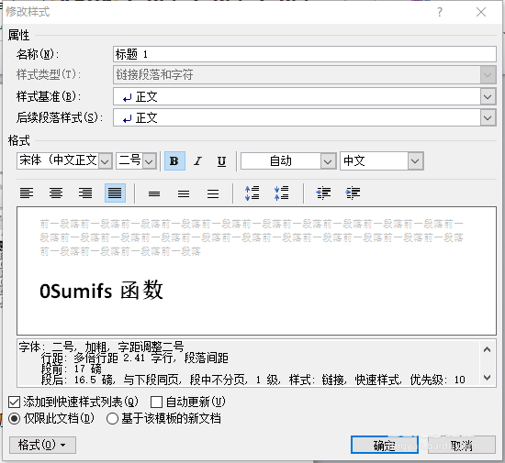The width and height of the screenshot is (505, 463).
Task: Align paragraph text left
Action: pos(27,193)
